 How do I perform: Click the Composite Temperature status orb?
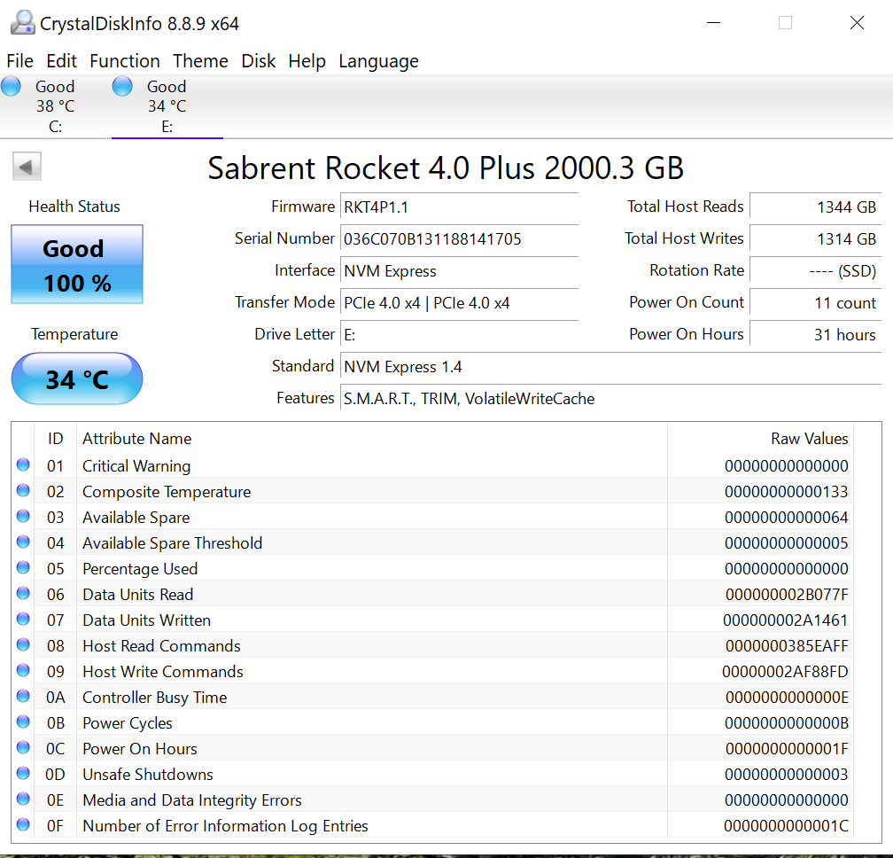(23, 491)
